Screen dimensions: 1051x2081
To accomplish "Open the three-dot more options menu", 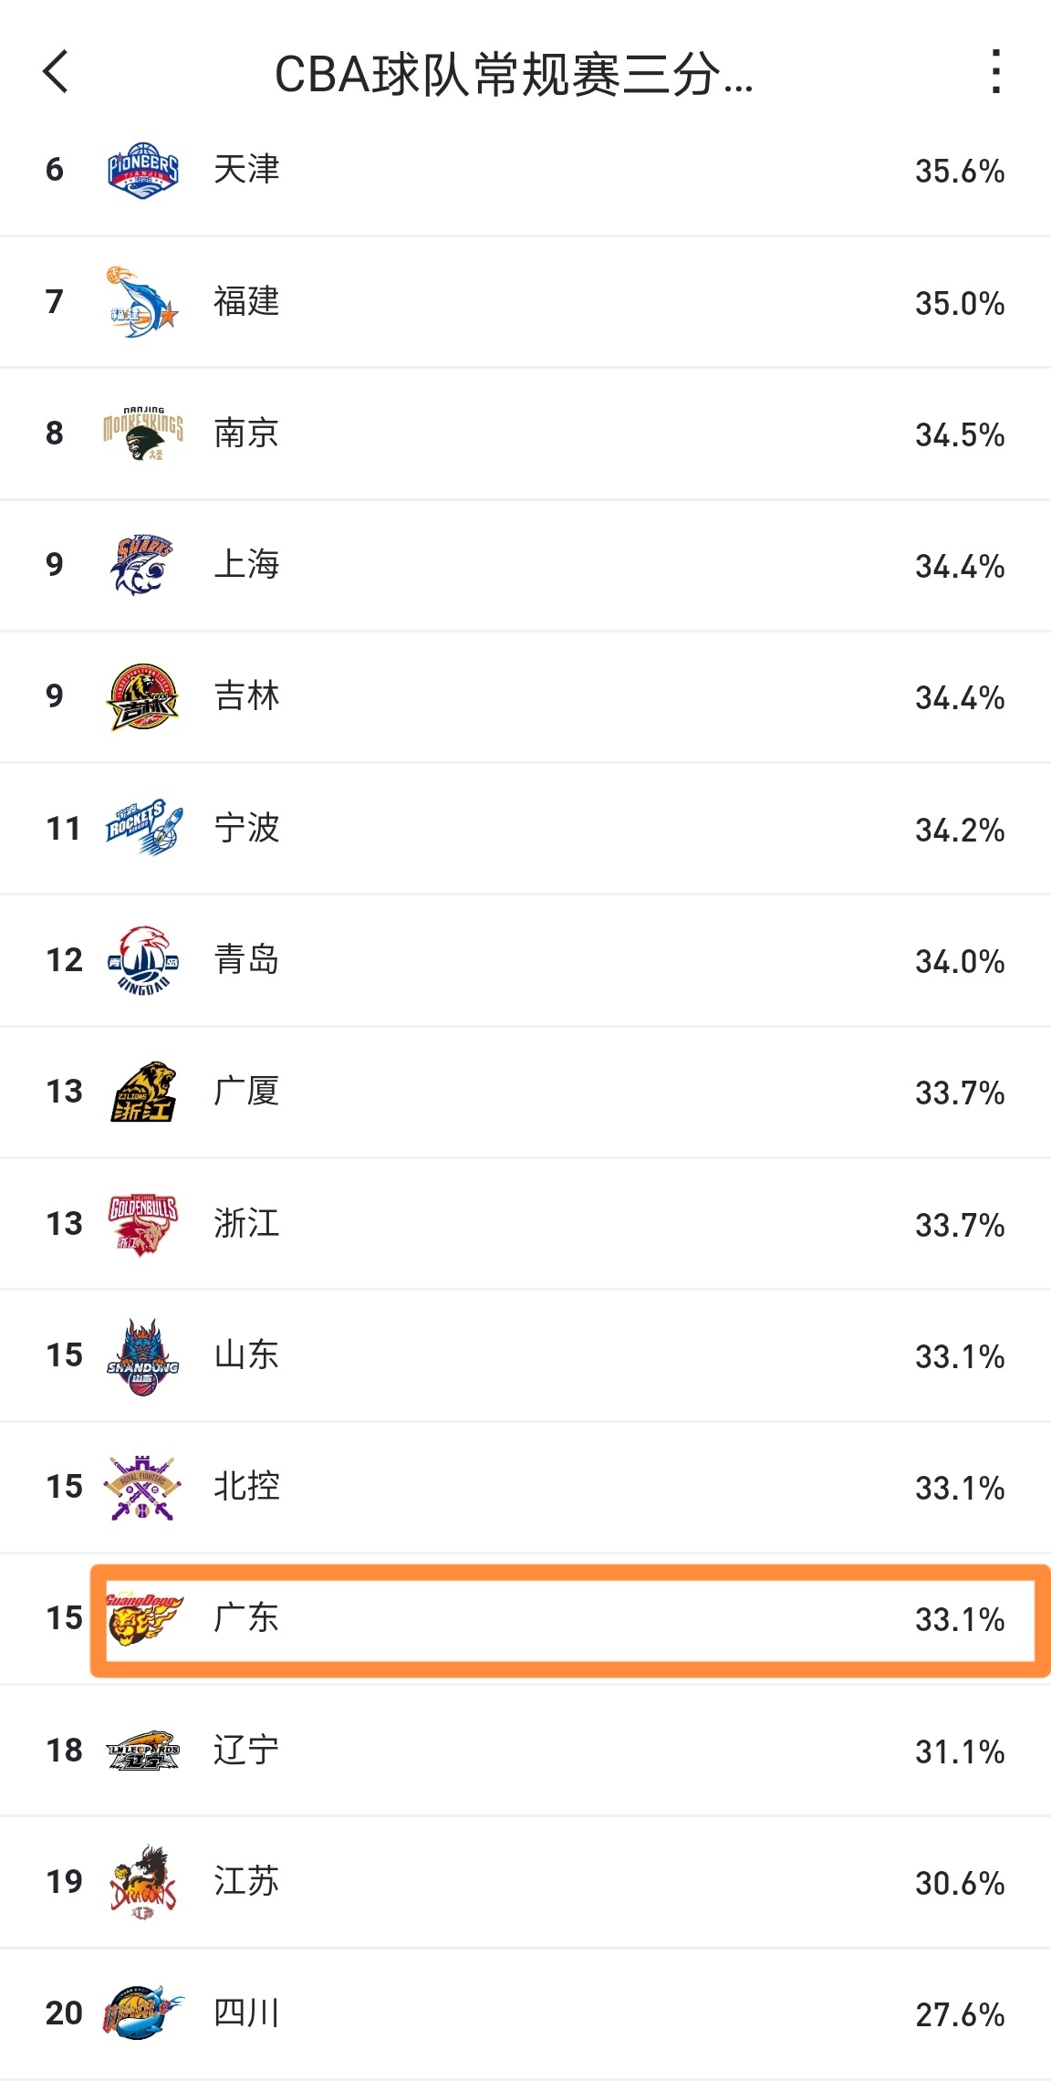I will (996, 72).
